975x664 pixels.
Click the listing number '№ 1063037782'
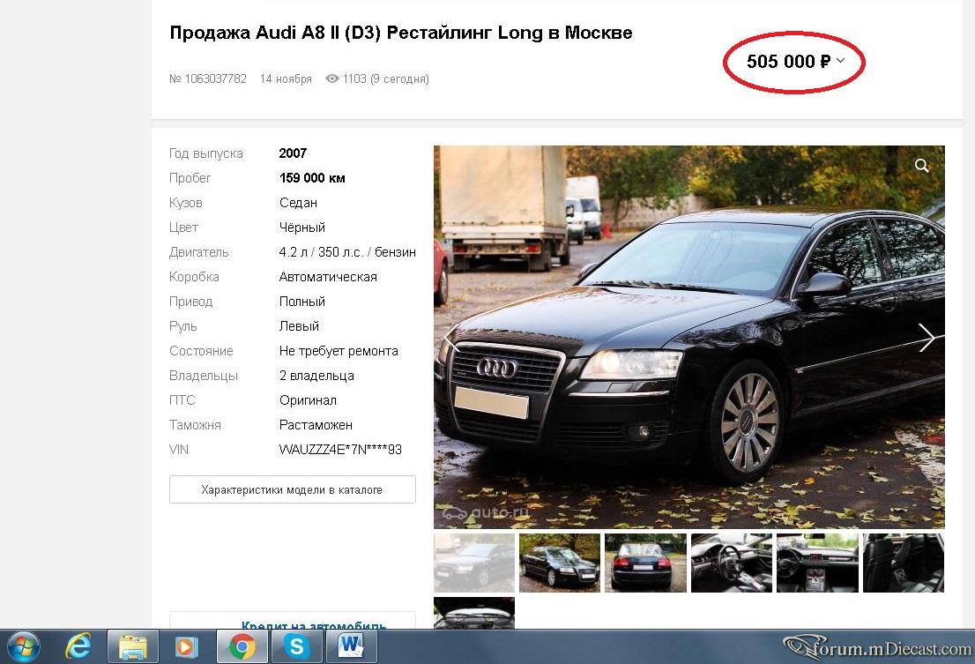208,79
